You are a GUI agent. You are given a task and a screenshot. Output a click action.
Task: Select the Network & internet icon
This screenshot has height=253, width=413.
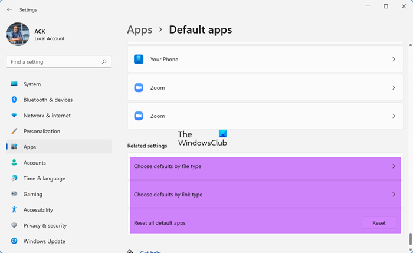(x=14, y=116)
